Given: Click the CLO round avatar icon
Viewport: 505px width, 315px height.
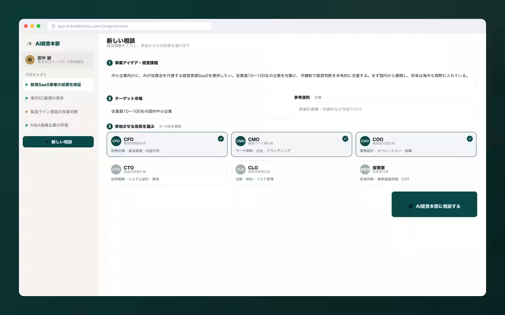Looking at the screenshot, I should 240,170.
